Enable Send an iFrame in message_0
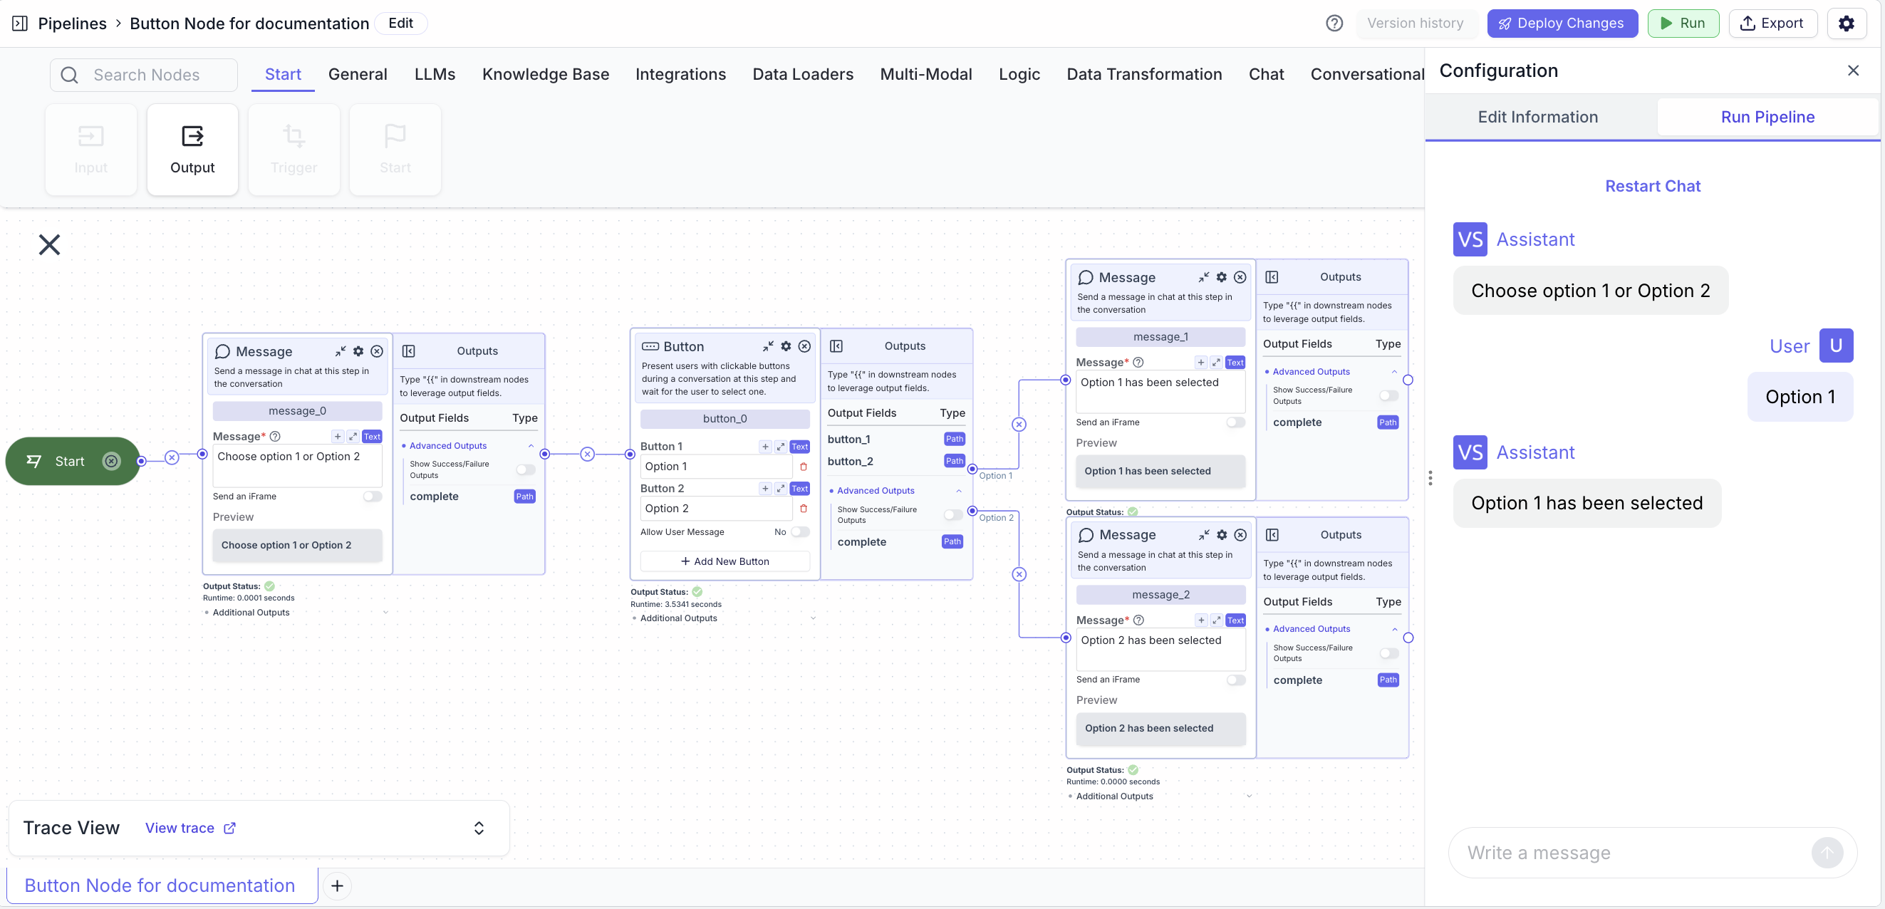This screenshot has width=1885, height=909. click(373, 497)
